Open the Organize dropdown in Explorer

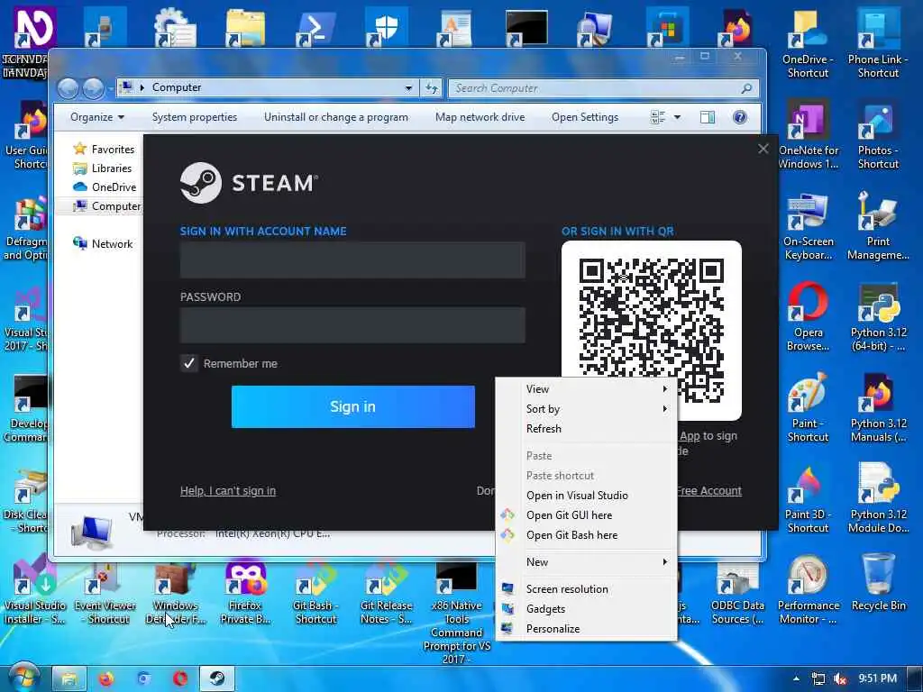click(x=97, y=117)
